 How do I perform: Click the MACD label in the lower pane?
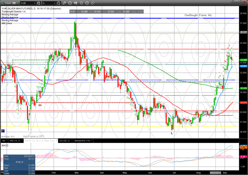click(5, 146)
